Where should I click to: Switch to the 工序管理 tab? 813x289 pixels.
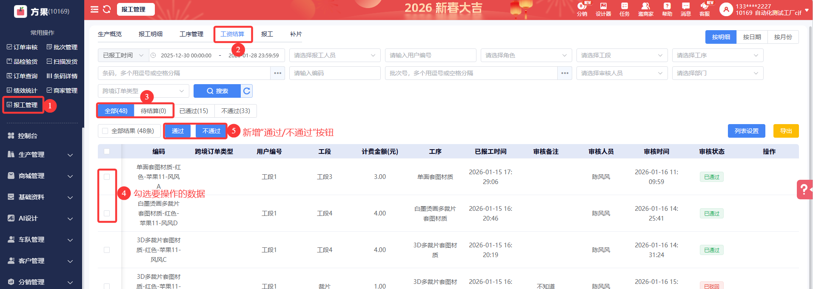(x=191, y=34)
